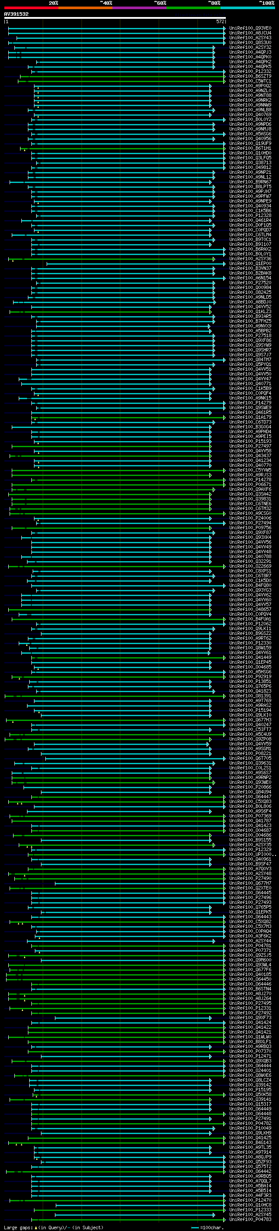This screenshot has height=1231, width=279.
Task: Select UniRef100_A4QPK0 label
Action: [250, 57]
